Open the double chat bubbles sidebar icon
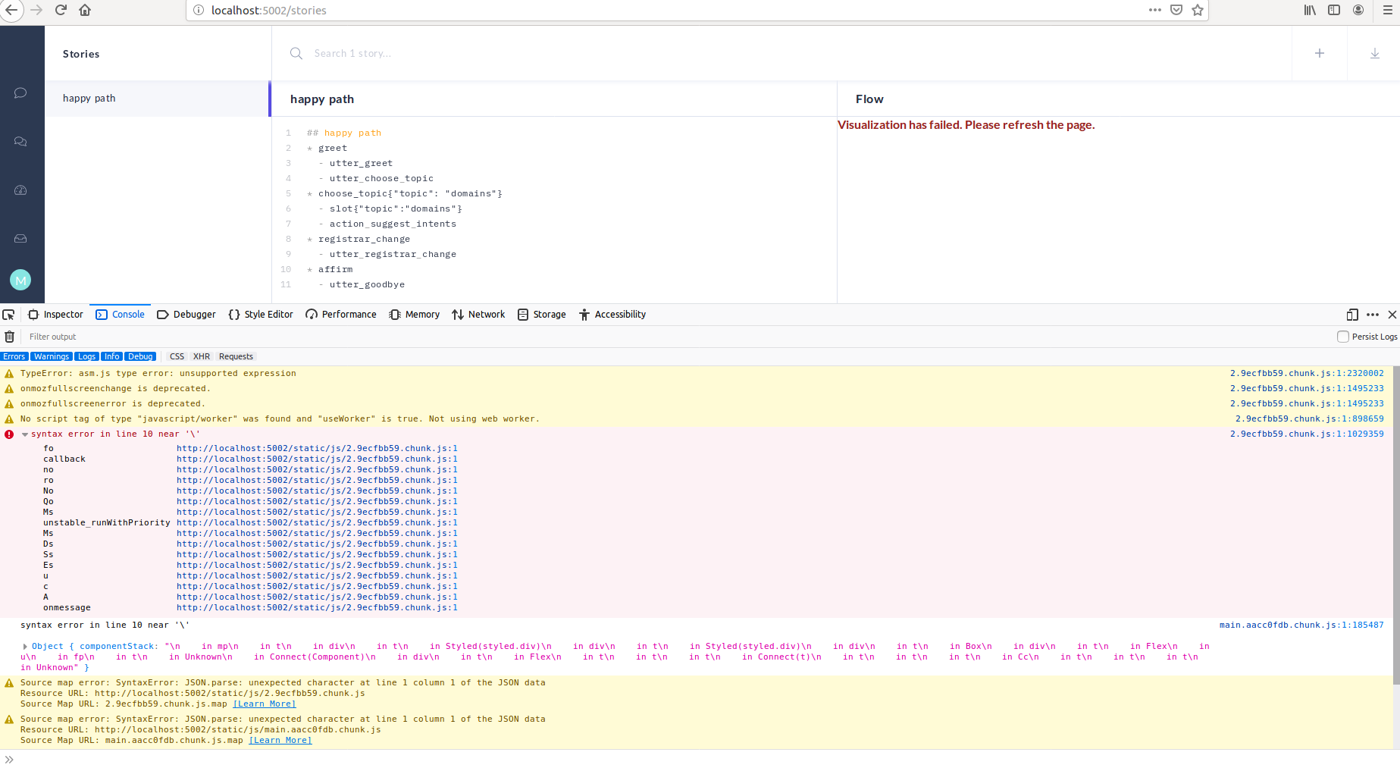 pyautogui.click(x=20, y=141)
